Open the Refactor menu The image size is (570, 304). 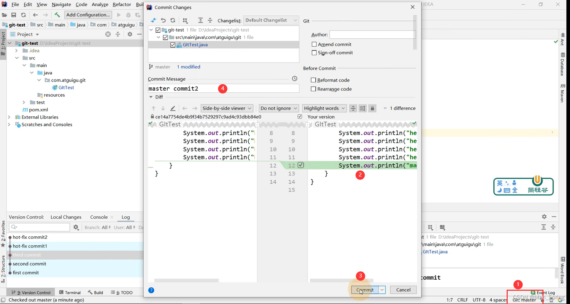coord(122,4)
